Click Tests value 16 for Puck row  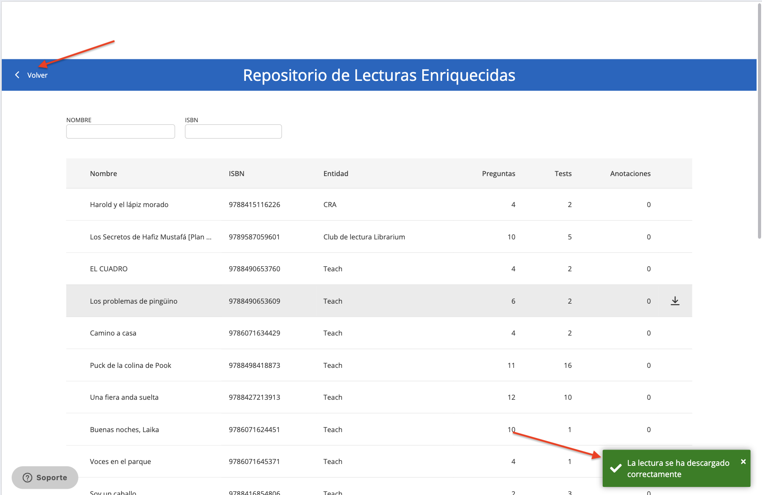[568, 366]
